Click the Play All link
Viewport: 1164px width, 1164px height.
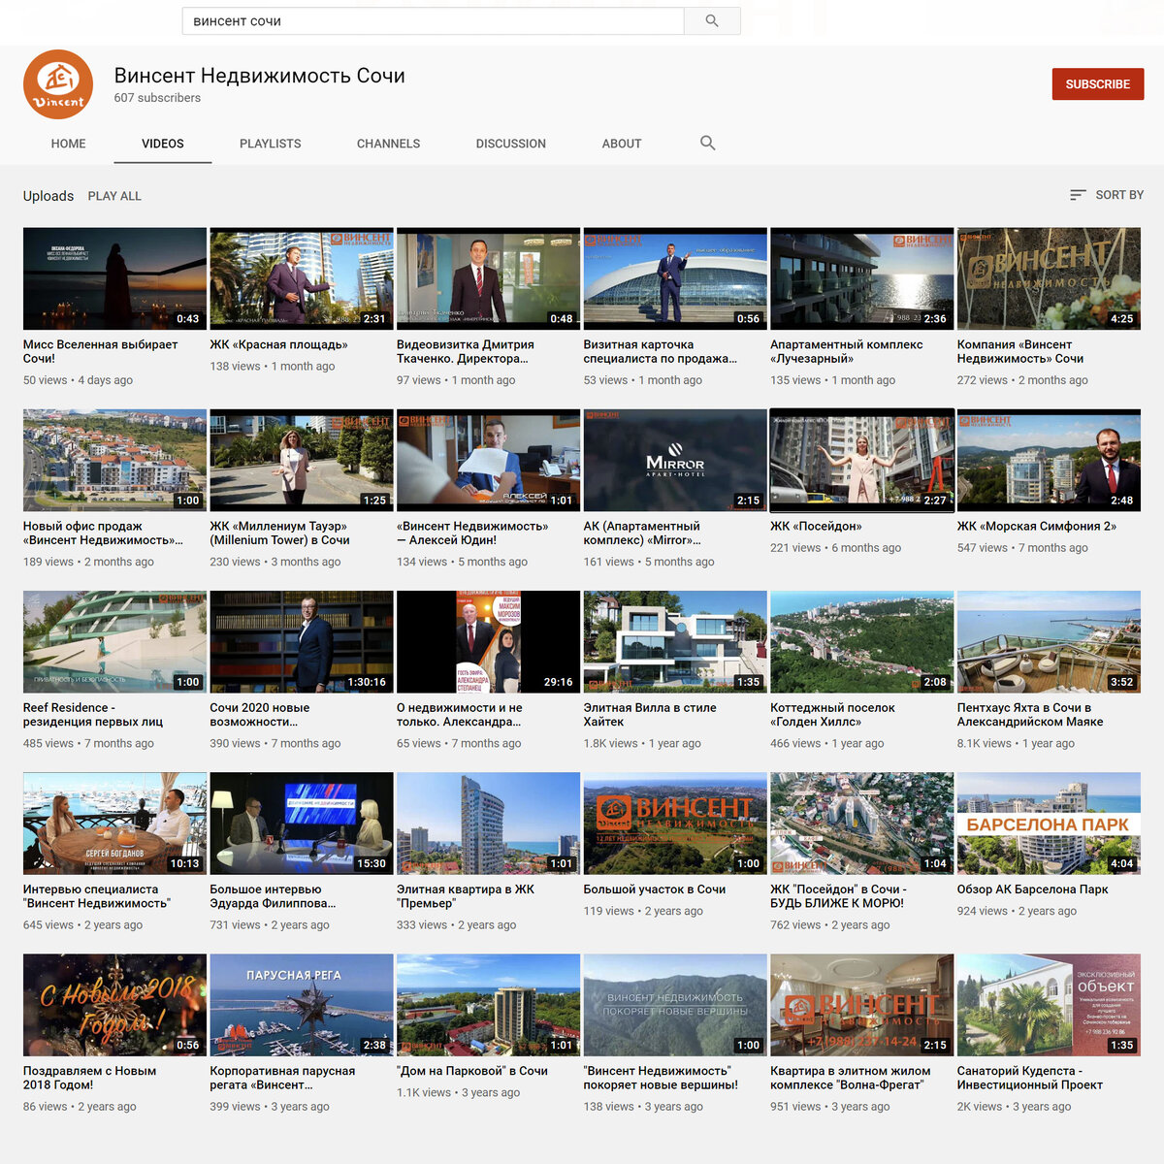[x=114, y=196]
